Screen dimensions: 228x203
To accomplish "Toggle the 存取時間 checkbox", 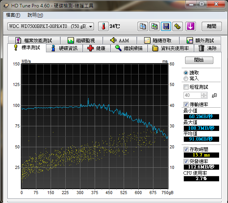I will pos(186,150).
